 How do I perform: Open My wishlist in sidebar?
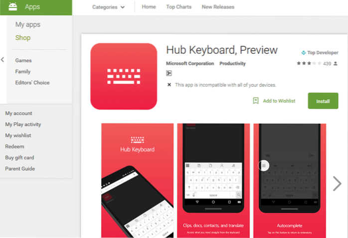click(18, 135)
